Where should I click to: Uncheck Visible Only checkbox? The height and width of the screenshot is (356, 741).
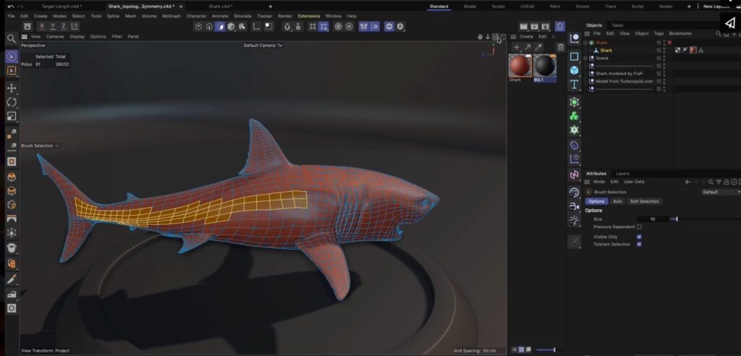pos(639,237)
